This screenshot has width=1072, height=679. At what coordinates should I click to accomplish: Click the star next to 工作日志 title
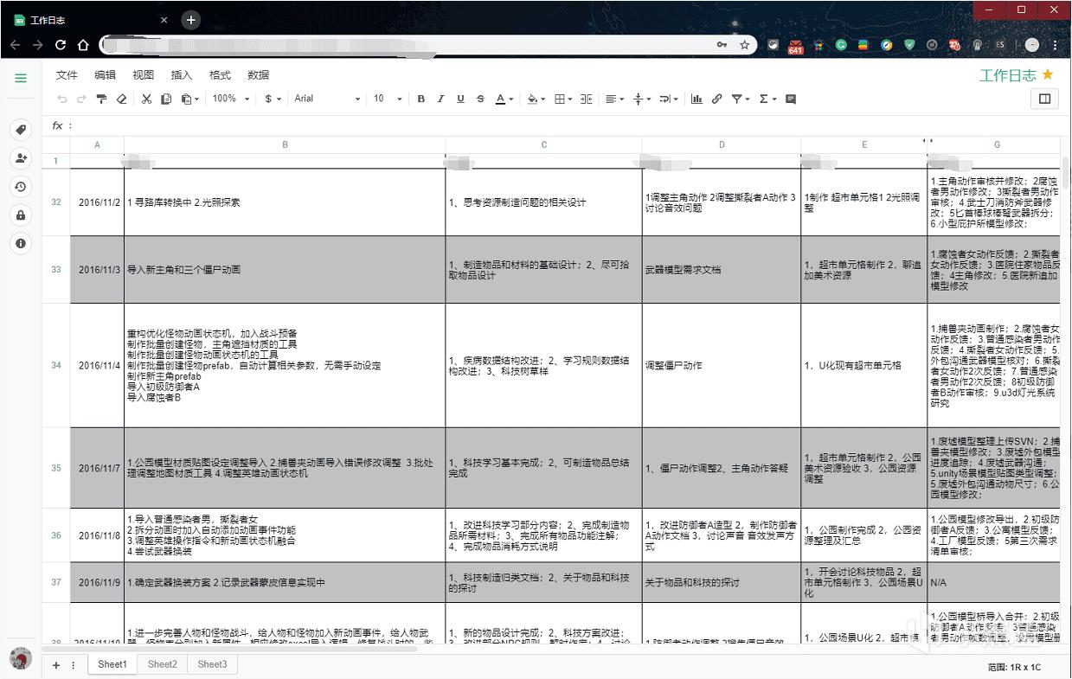coord(1048,75)
